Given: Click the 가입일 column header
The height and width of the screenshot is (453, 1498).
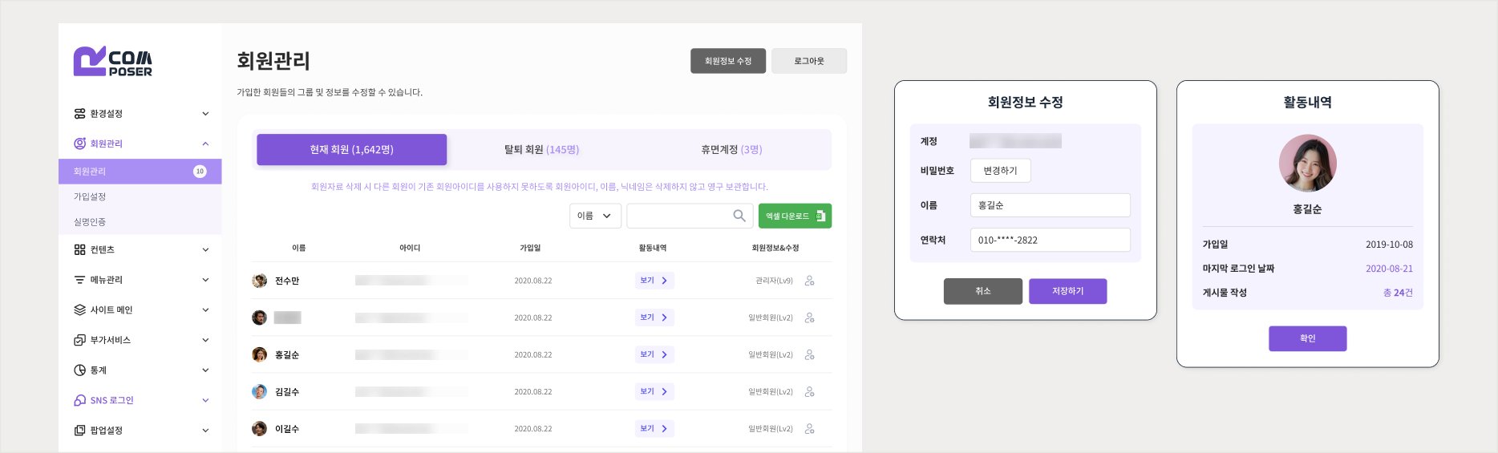Looking at the screenshot, I should [530, 248].
